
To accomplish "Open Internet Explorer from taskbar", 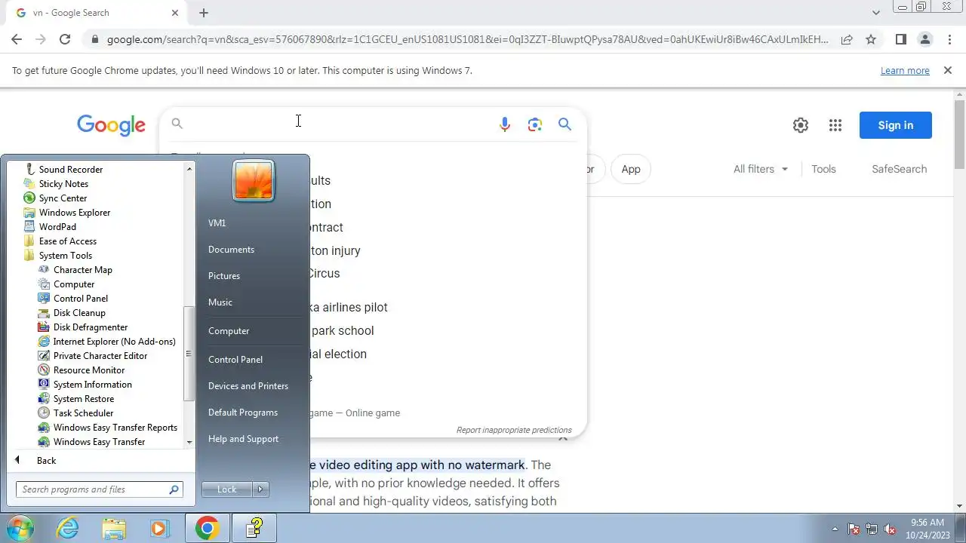I will (x=68, y=529).
